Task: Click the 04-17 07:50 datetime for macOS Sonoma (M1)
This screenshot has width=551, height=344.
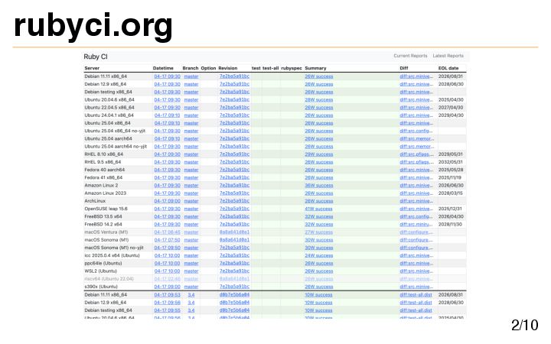Action: [168, 240]
